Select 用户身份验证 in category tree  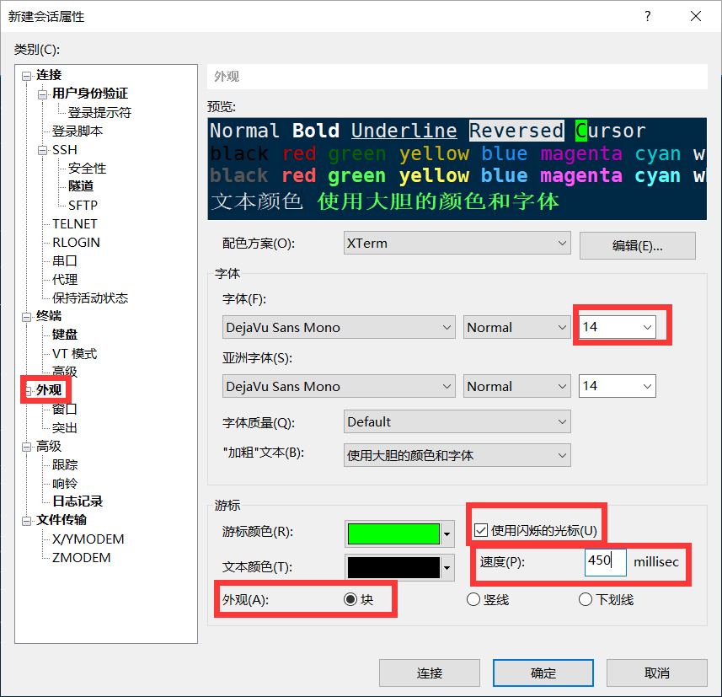90,94
